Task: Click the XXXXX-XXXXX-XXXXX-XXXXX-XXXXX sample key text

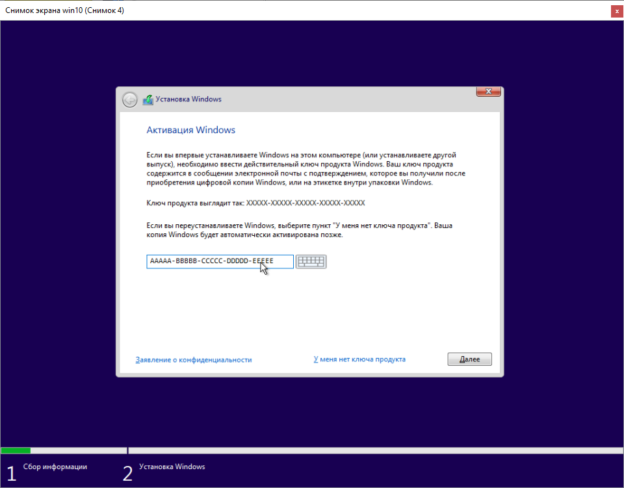Action: click(305, 203)
